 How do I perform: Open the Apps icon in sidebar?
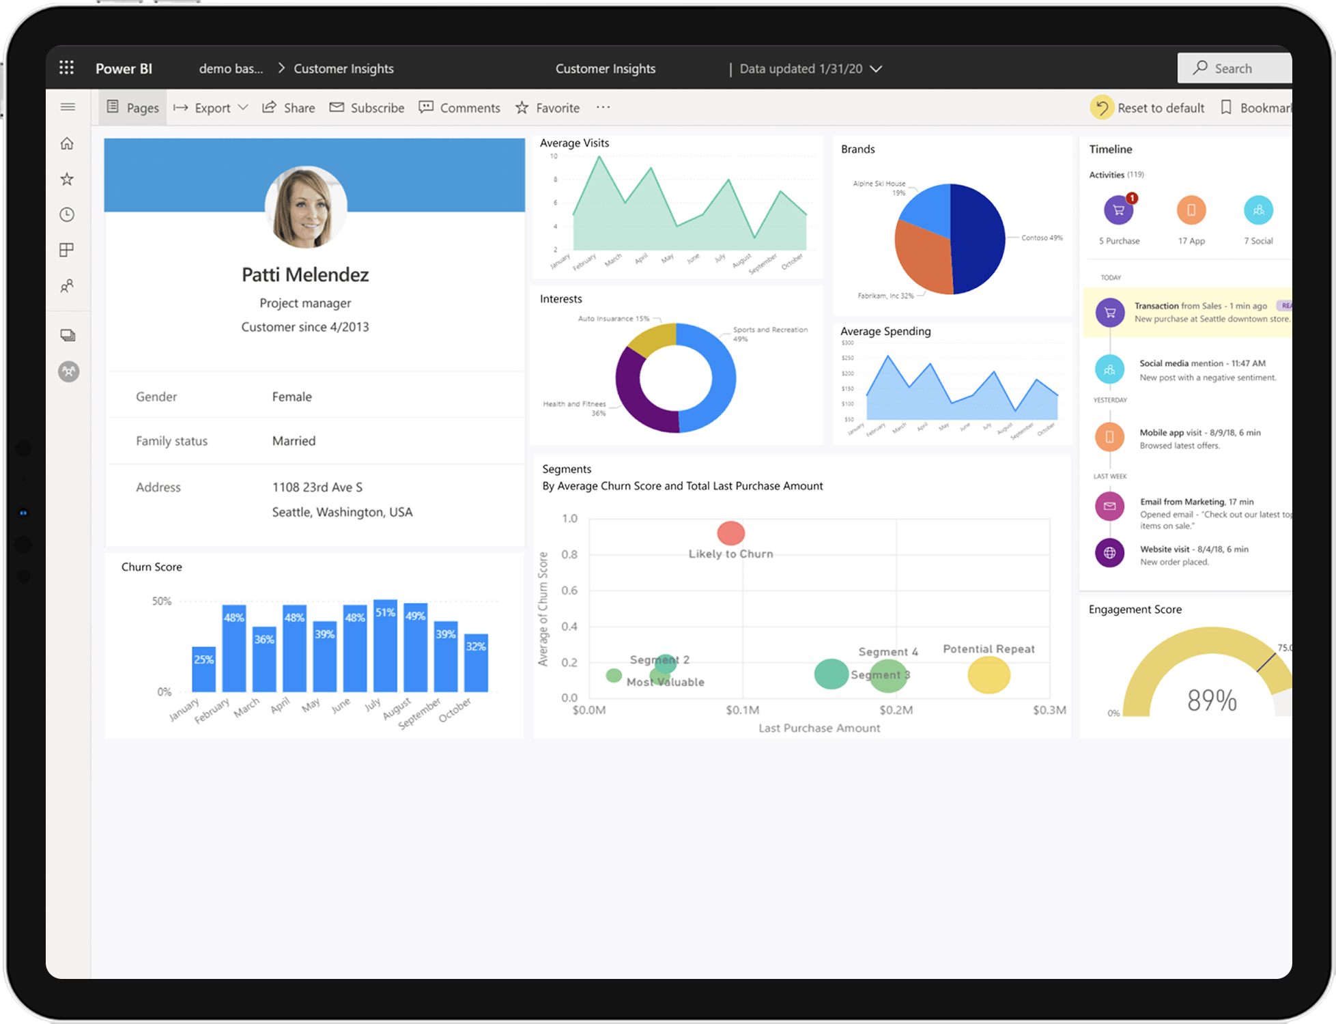(67, 250)
